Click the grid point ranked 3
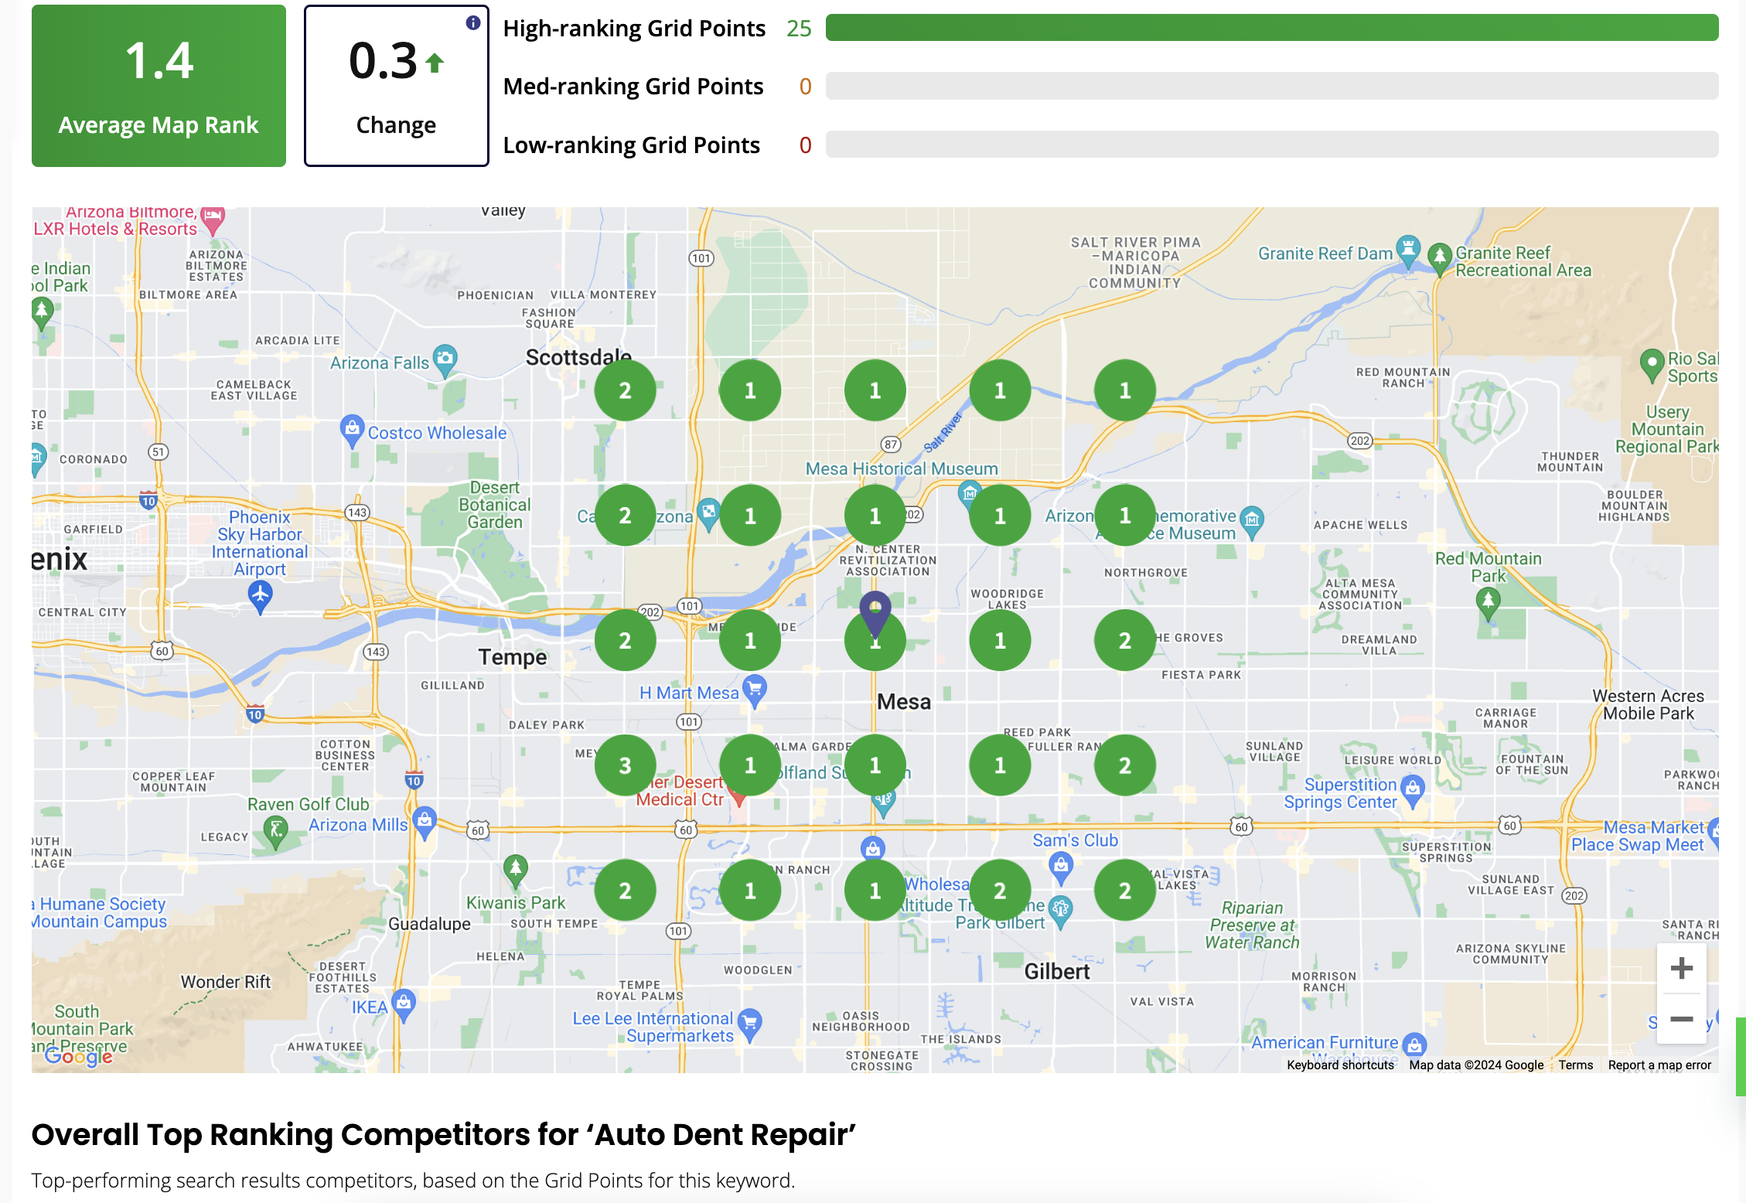The height and width of the screenshot is (1203, 1746). (625, 765)
